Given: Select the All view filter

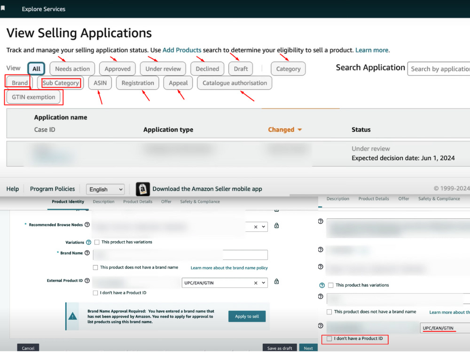Looking at the screenshot, I should tap(36, 69).
